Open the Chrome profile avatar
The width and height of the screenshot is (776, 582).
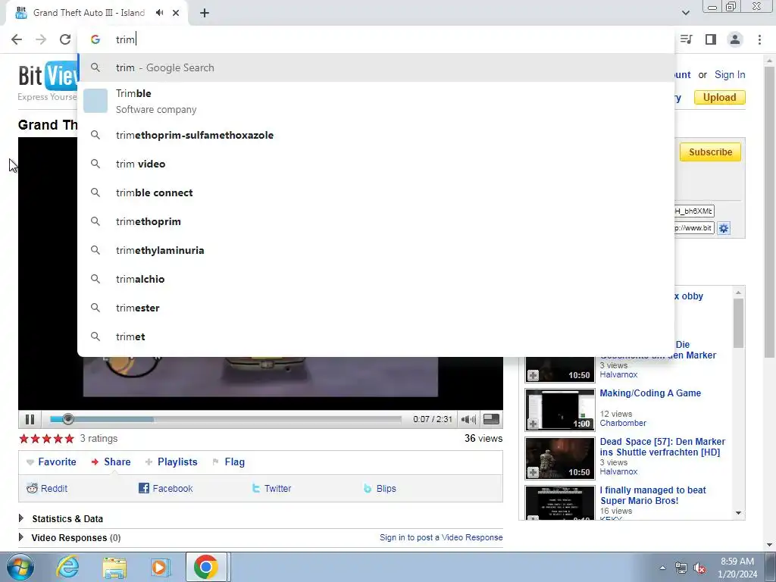pos(735,39)
